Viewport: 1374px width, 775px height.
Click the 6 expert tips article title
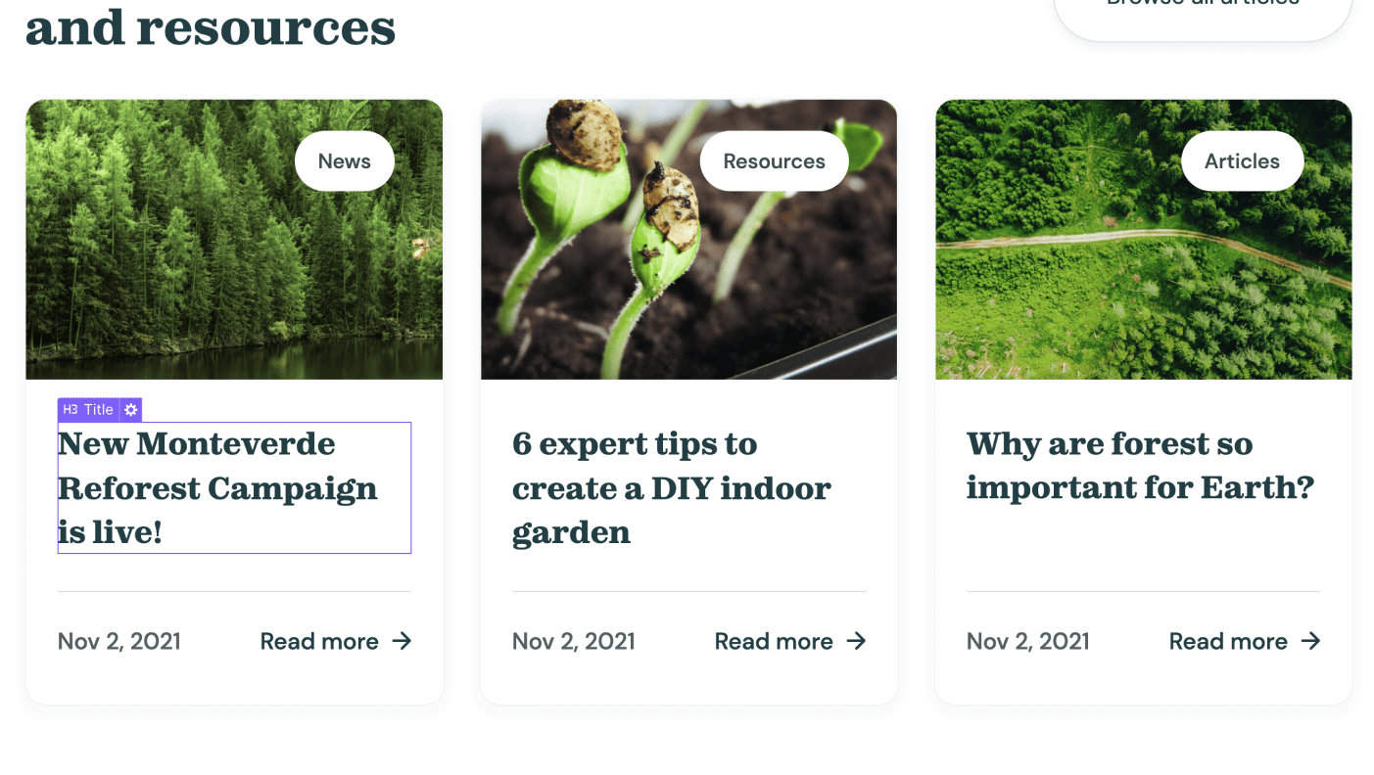[672, 487]
